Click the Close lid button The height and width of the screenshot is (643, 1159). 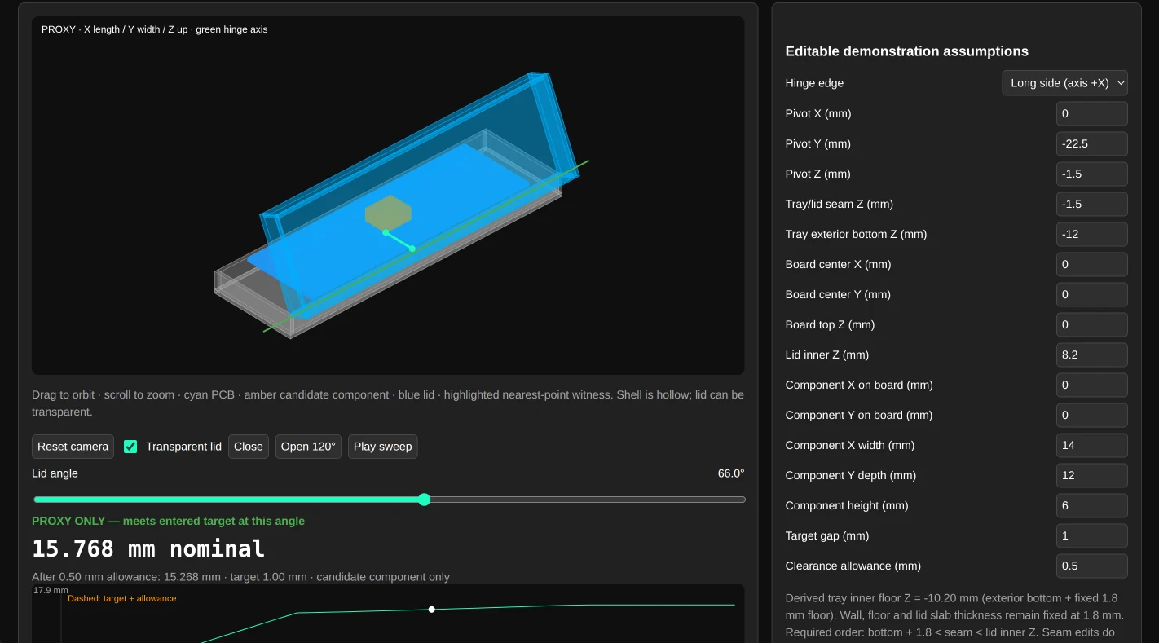[x=249, y=447]
